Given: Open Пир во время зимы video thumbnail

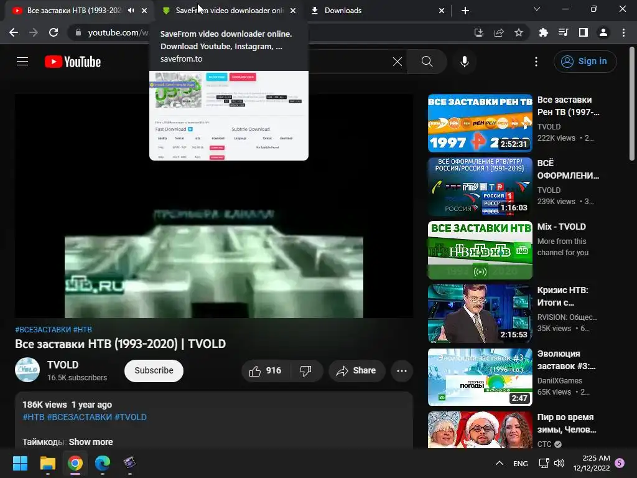Looking at the screenshot, I should point(480,430).
